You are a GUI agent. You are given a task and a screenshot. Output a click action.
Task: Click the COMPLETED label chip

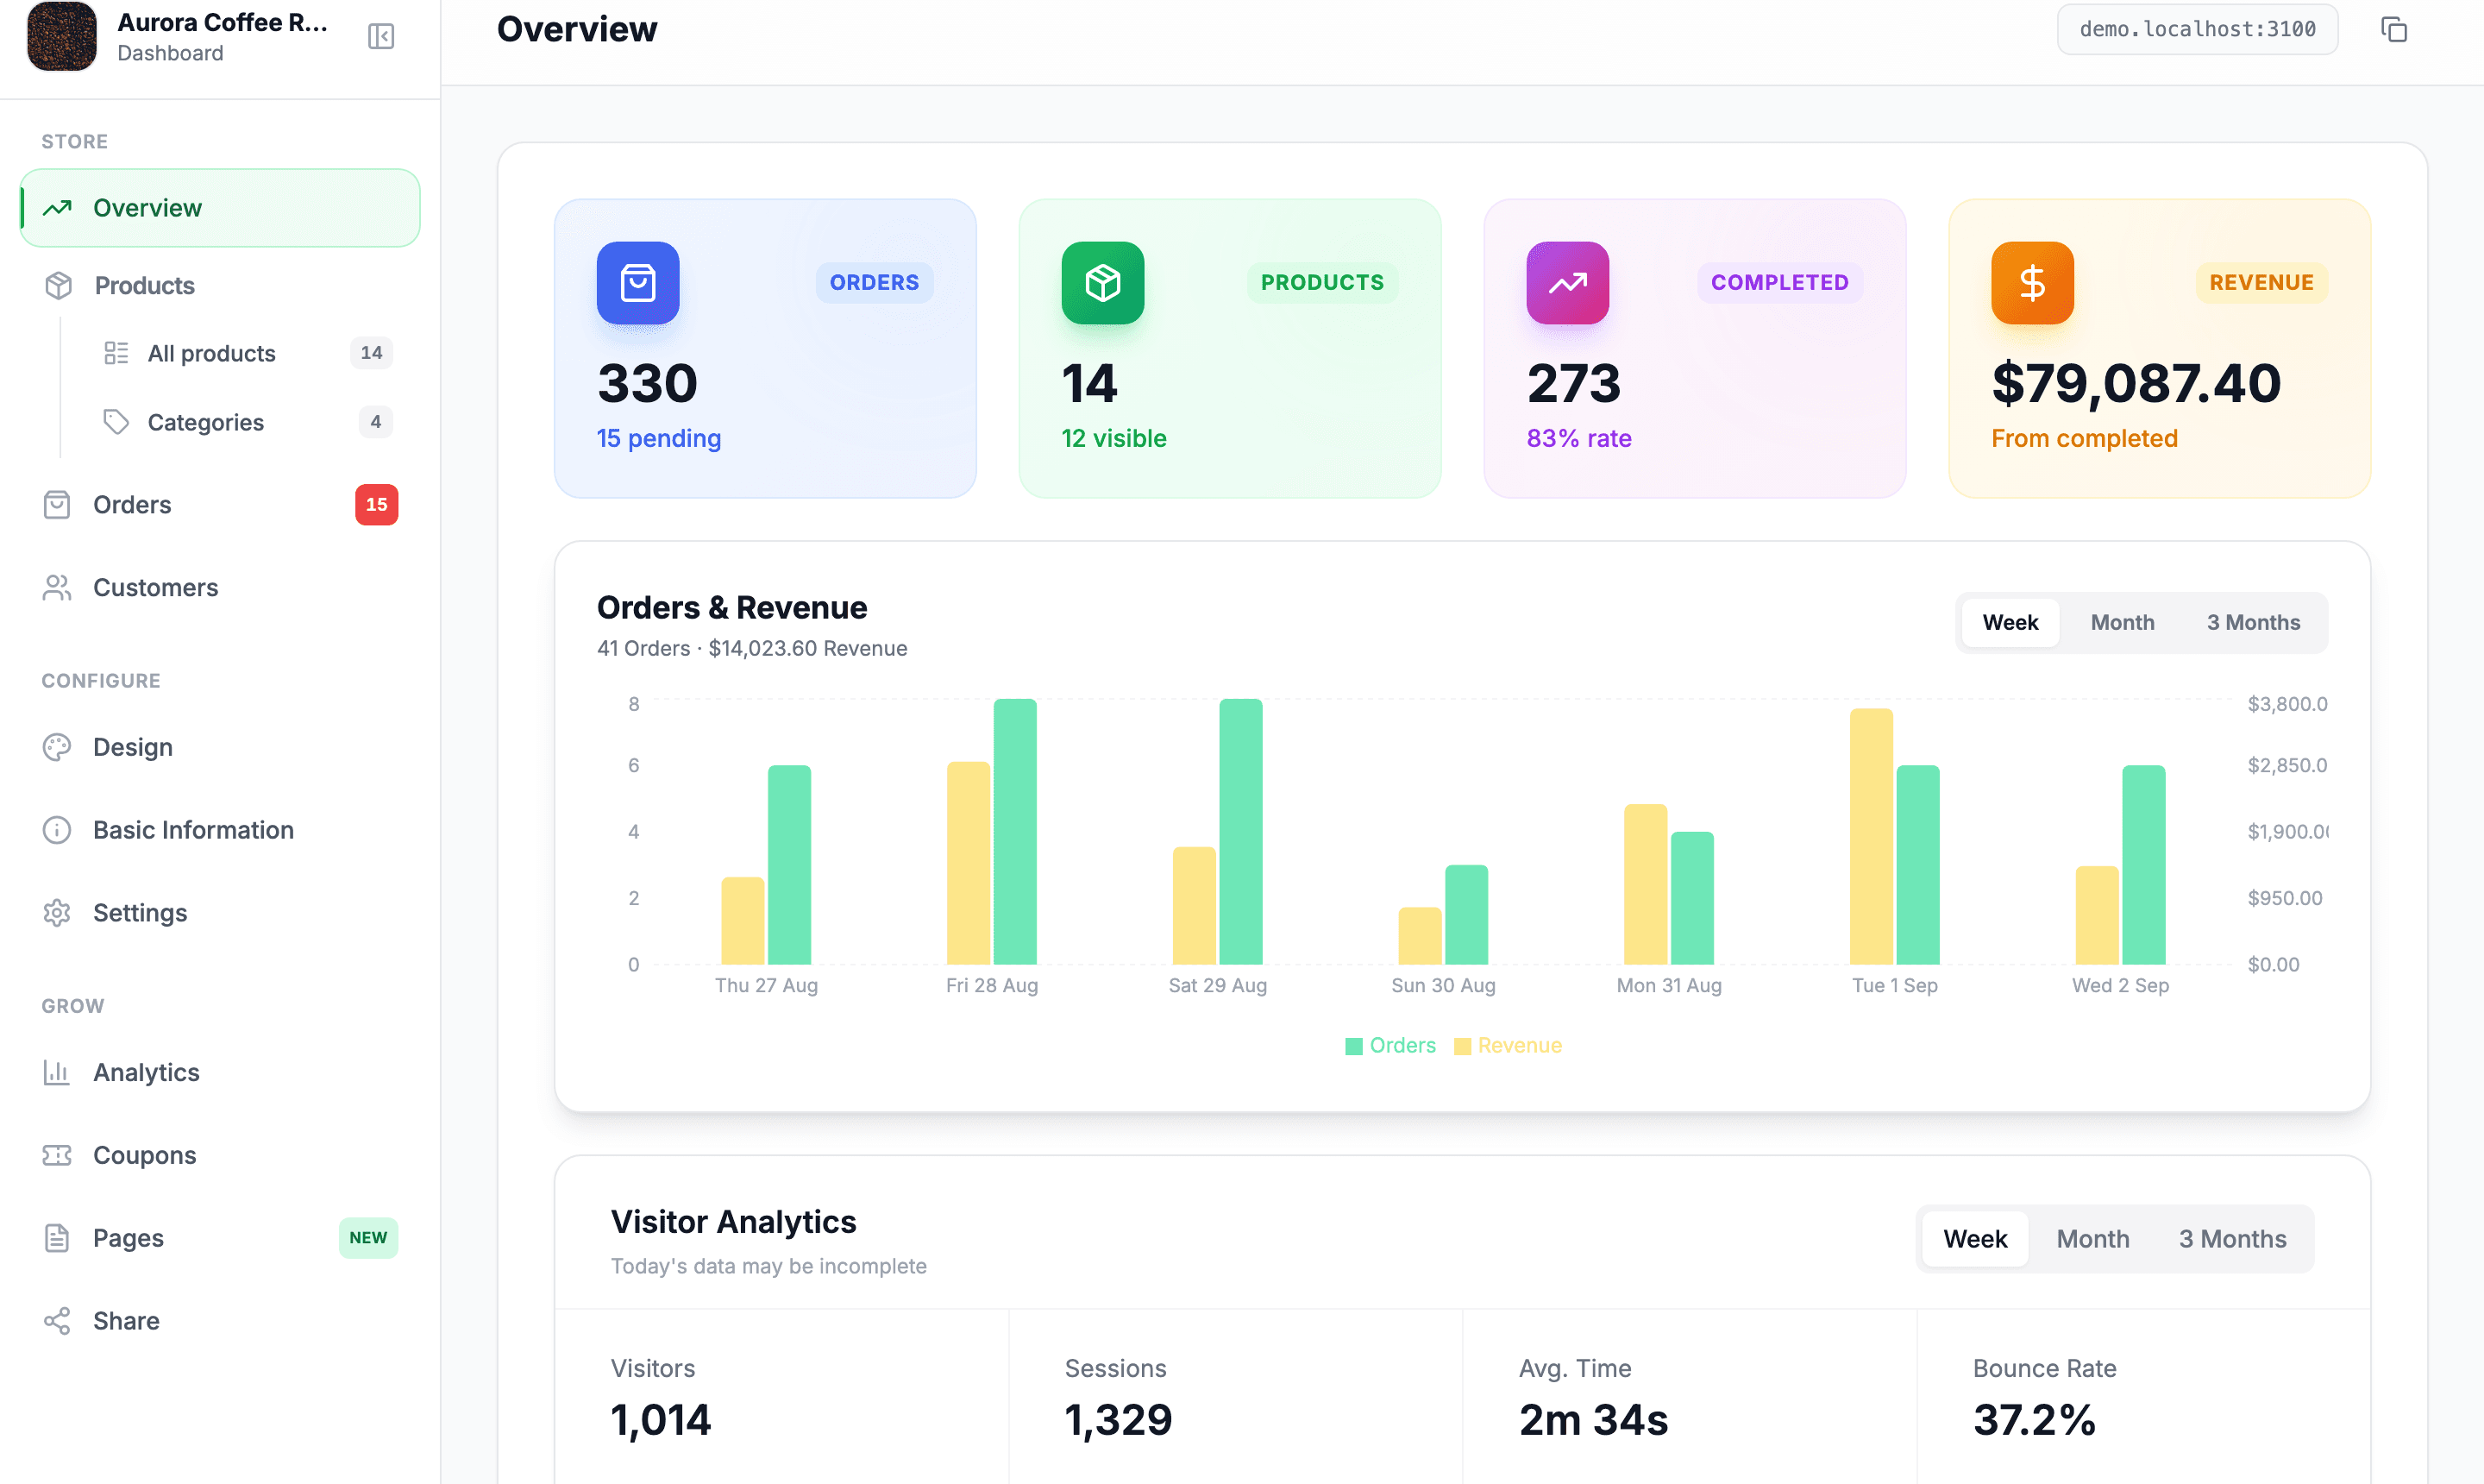click(x=1780, y=283)
